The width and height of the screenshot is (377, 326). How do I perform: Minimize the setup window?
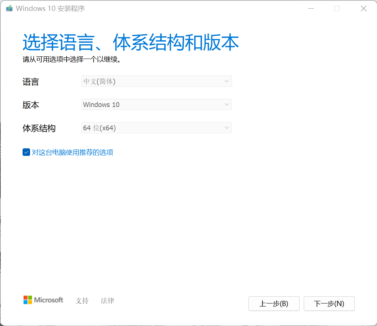point(310,8)
